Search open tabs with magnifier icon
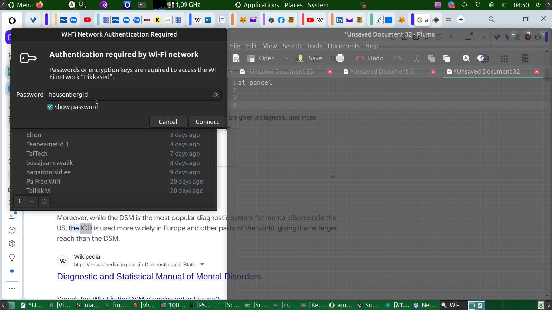552x310 pixels. [492, 19]
